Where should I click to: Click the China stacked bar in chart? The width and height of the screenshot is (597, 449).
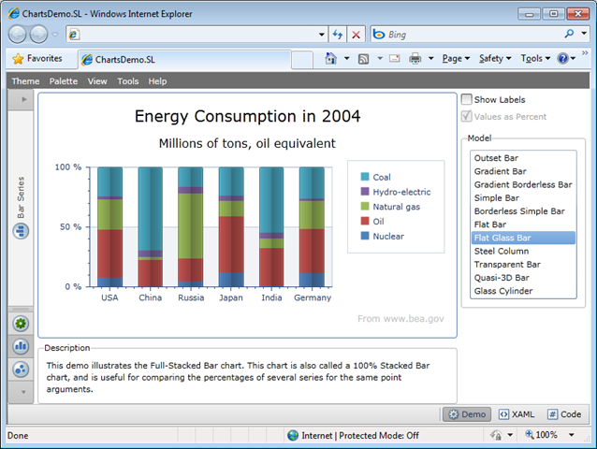pos(151,226)
